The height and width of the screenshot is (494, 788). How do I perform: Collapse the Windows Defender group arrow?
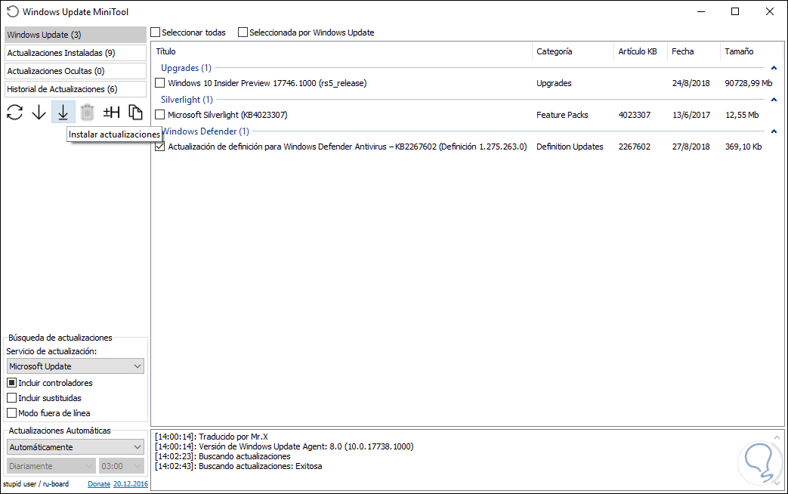(774, 131)
